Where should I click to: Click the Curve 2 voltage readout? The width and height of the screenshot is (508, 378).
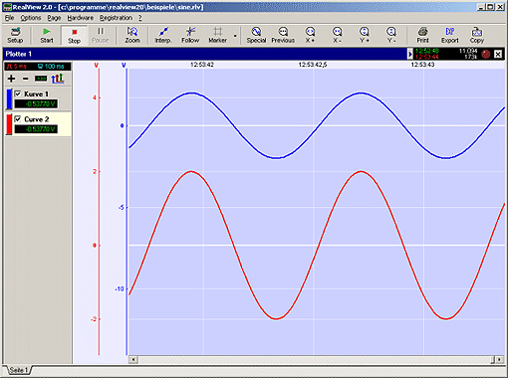coord(36,129)
